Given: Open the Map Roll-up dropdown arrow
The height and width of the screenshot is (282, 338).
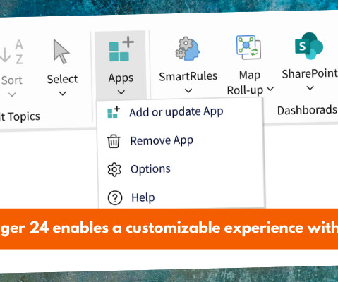Looking at the screenshot, I should 270,89.
